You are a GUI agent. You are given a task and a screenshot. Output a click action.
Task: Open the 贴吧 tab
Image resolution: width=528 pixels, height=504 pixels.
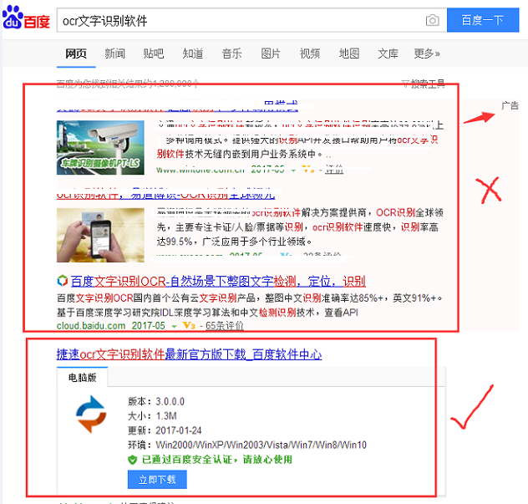click(x=154, y=53)
